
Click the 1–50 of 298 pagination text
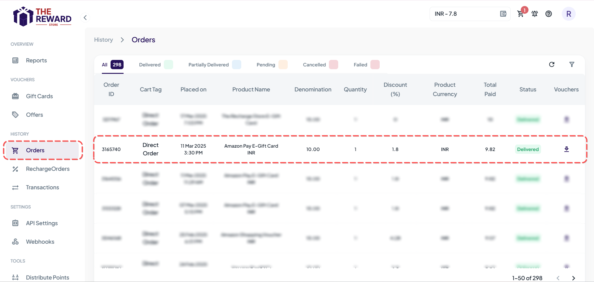coord(527,278)
